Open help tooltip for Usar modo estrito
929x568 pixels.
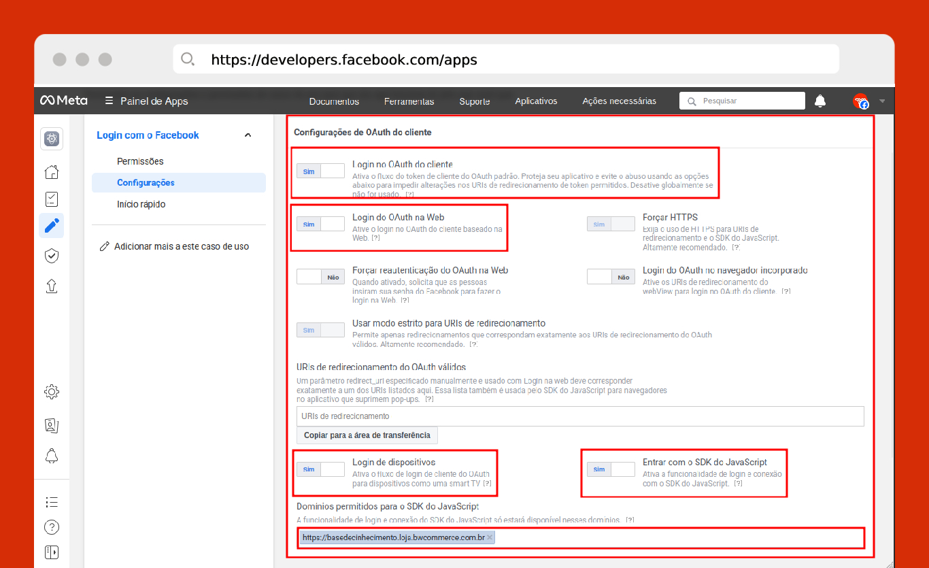click(473, 344)
